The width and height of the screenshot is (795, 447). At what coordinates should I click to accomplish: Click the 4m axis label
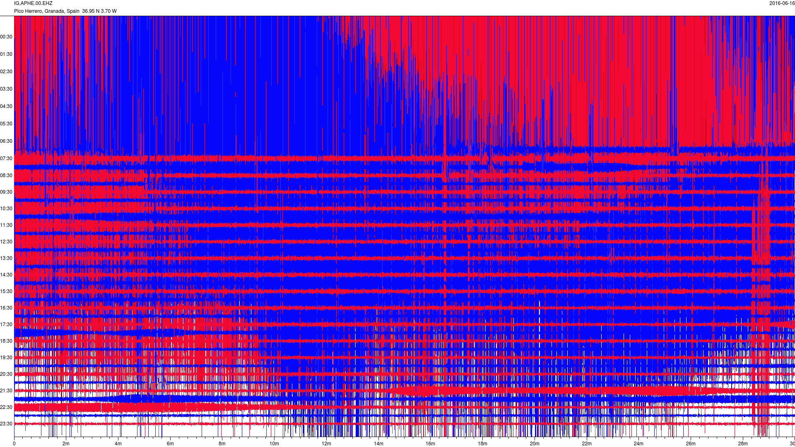(x=118, y=444)
